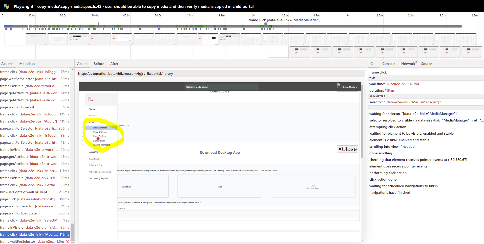Screen dimensions: 484x244
Task: Close the Download Desktop App dialog
Action: 348,149
